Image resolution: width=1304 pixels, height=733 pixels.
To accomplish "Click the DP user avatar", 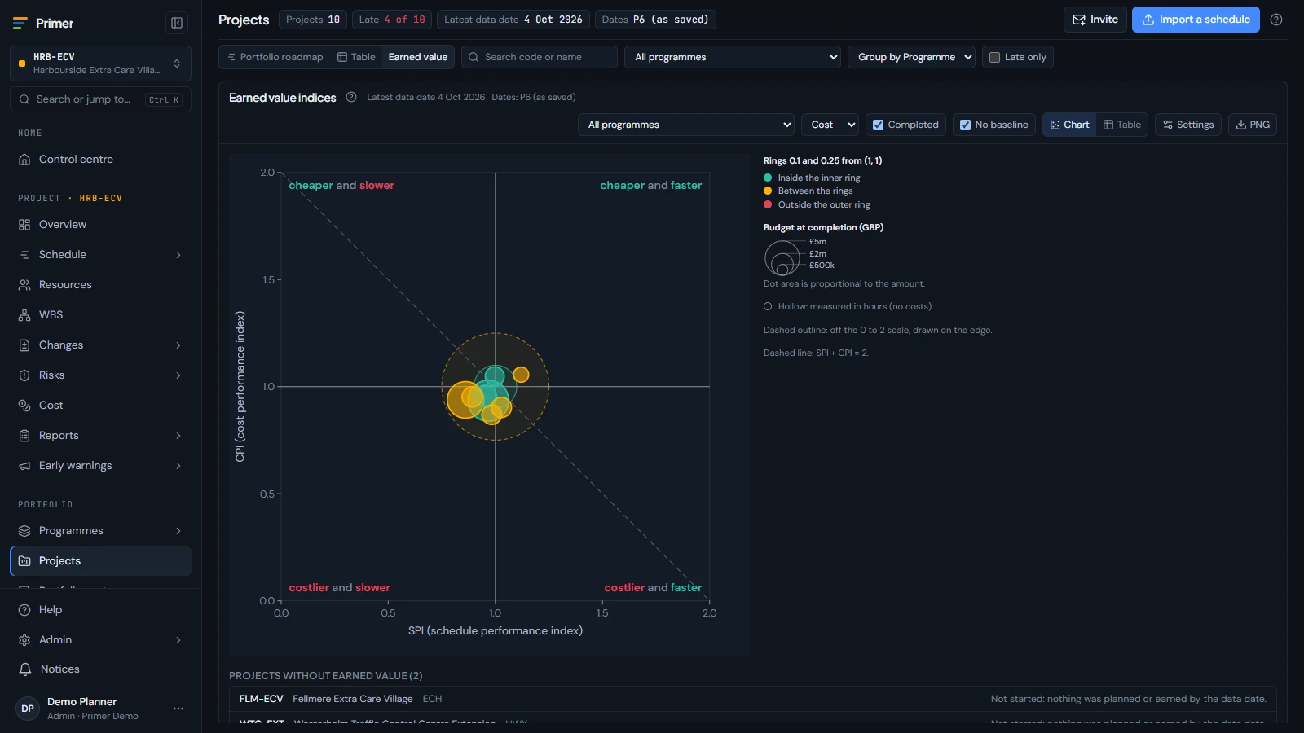I will (x=28, y=709).
